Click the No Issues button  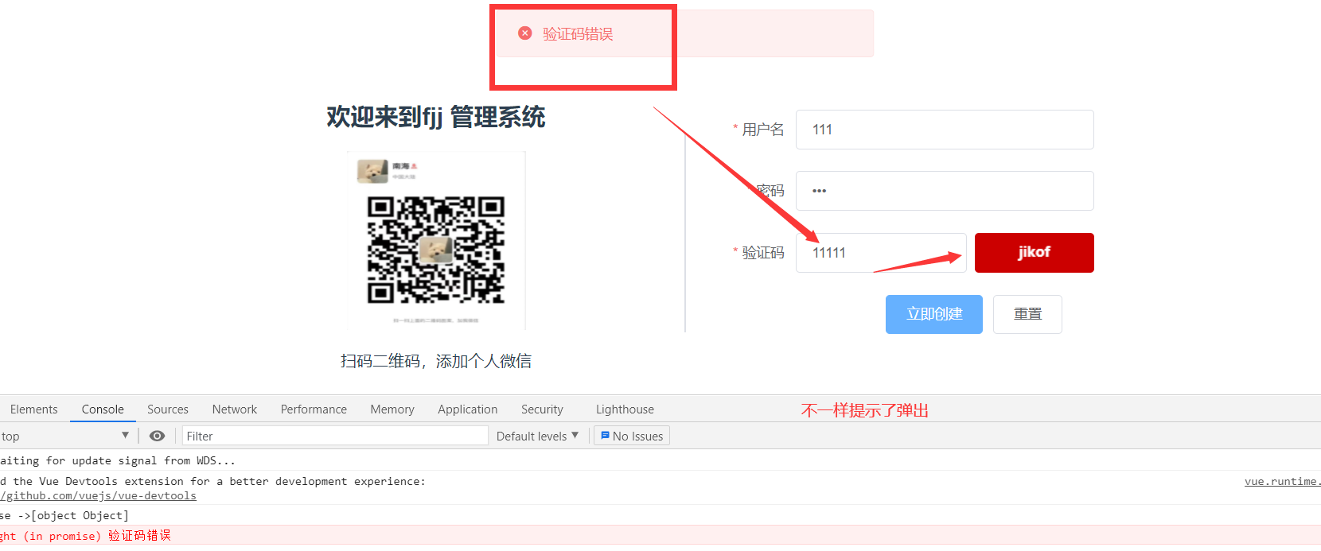632,436
